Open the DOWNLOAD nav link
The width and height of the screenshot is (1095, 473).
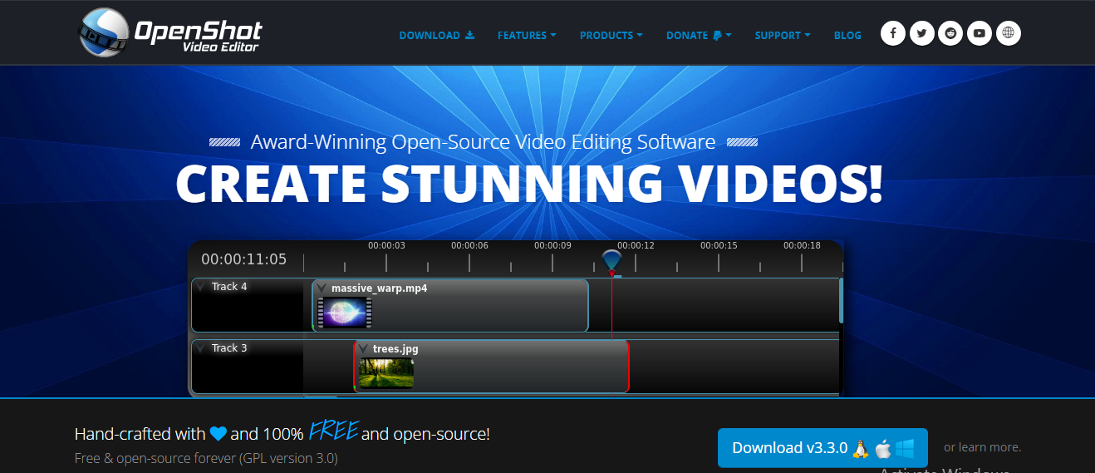[x=437, y=36]
